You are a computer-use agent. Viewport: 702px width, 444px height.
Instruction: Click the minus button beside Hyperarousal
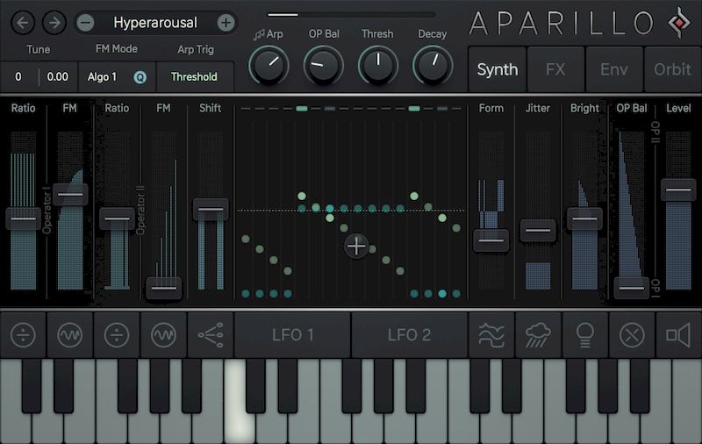[85, 23]
